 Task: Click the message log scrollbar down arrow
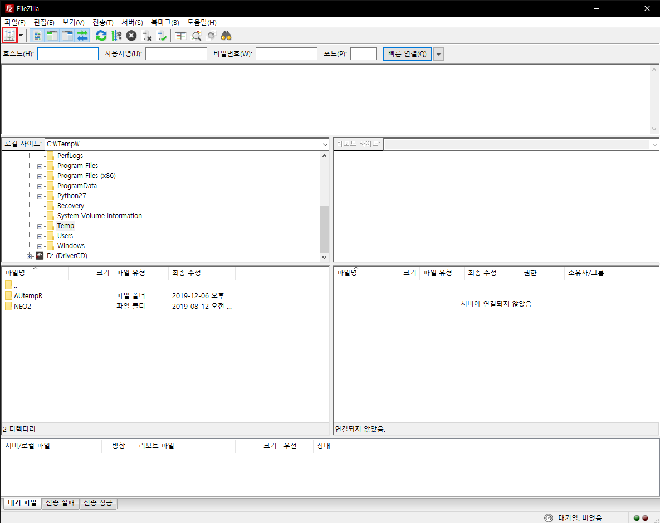pyautogui.click(x=654, y=129)
